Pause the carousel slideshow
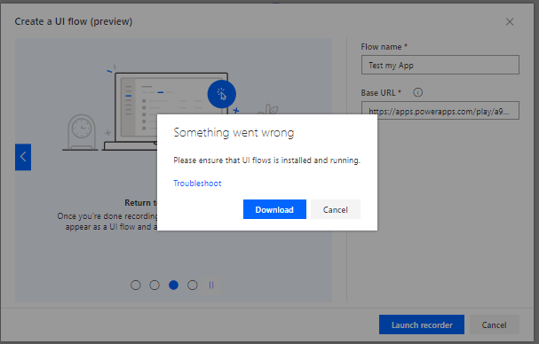Screen dimensions: 539x344 pyautogui.click(x=211, y=285)
